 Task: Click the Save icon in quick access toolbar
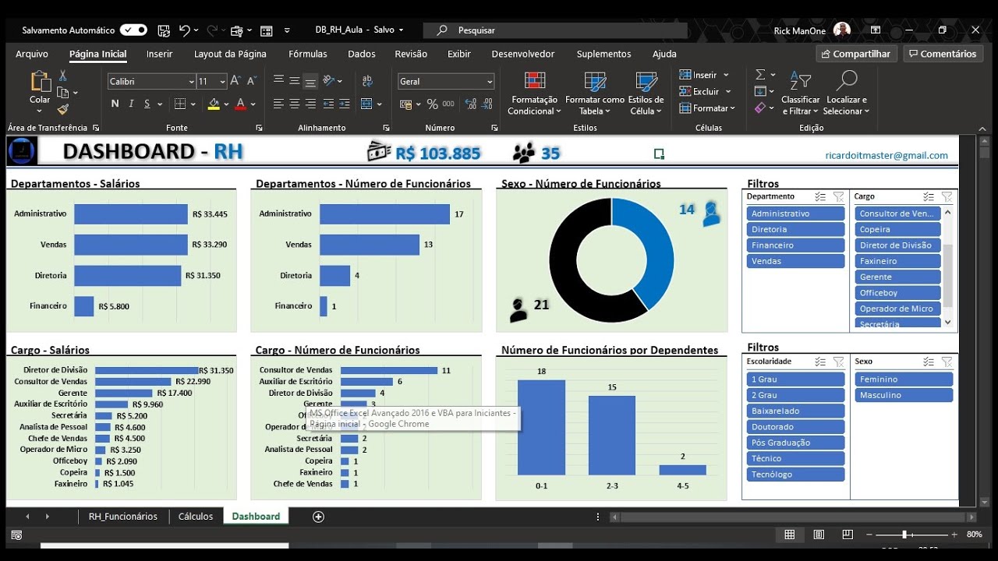pyautogui.click(x=164, y=30)
